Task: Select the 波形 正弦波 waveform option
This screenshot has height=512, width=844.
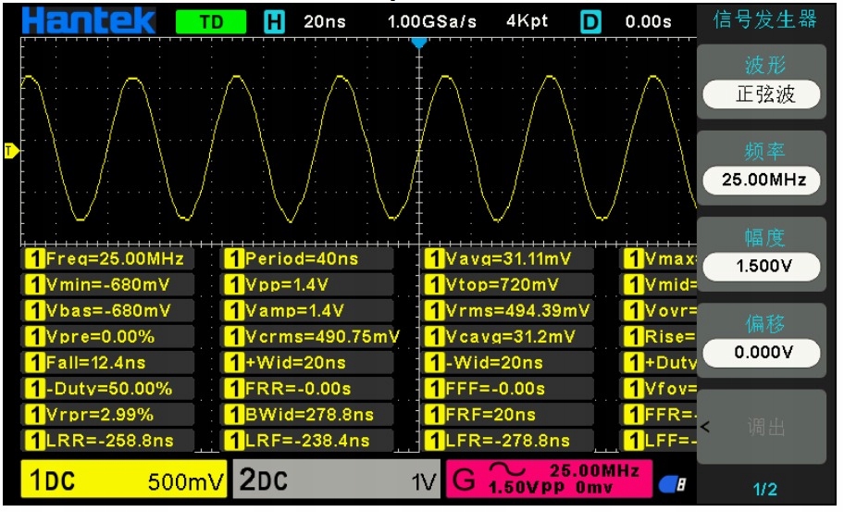Action: click(x=762, y=81)
